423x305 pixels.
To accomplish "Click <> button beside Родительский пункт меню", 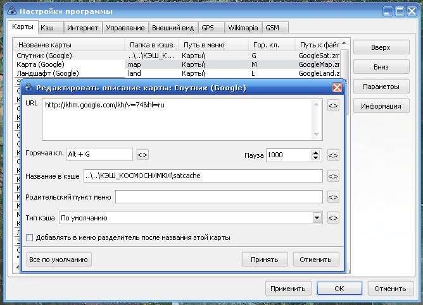I will coord(333,197).
